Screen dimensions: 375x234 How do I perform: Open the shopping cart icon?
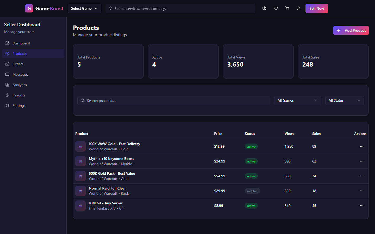287,8
